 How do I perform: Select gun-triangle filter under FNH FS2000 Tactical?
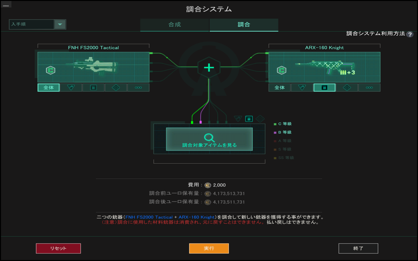(x=71, y=88)
